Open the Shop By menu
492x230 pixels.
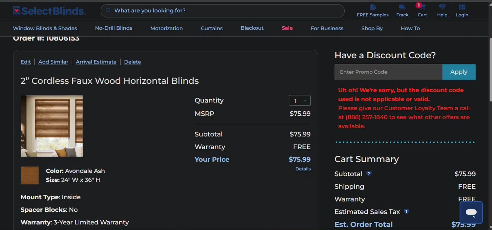[x=372, y=28]
